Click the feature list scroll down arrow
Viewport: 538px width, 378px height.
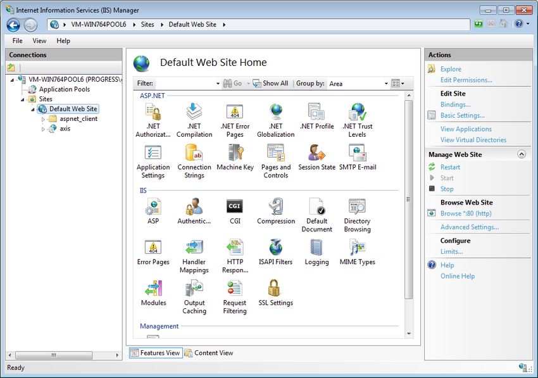pos(409,334)
